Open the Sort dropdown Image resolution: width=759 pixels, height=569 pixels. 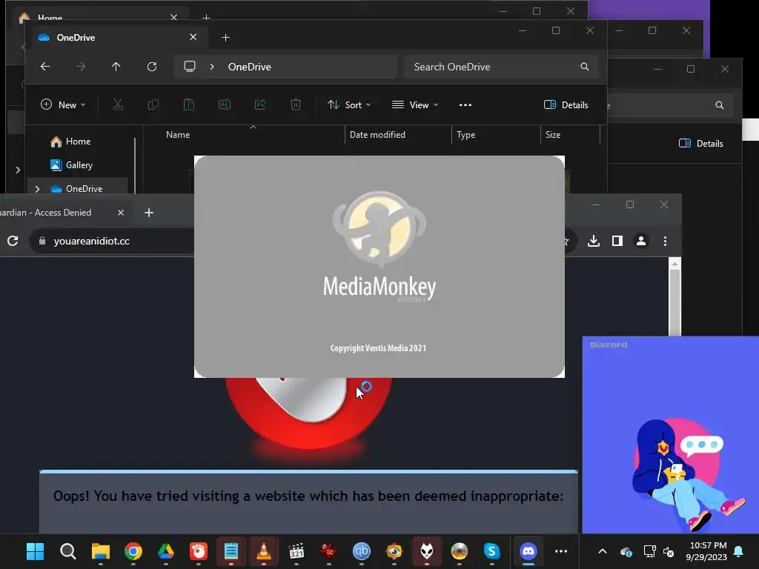(349, 105)
